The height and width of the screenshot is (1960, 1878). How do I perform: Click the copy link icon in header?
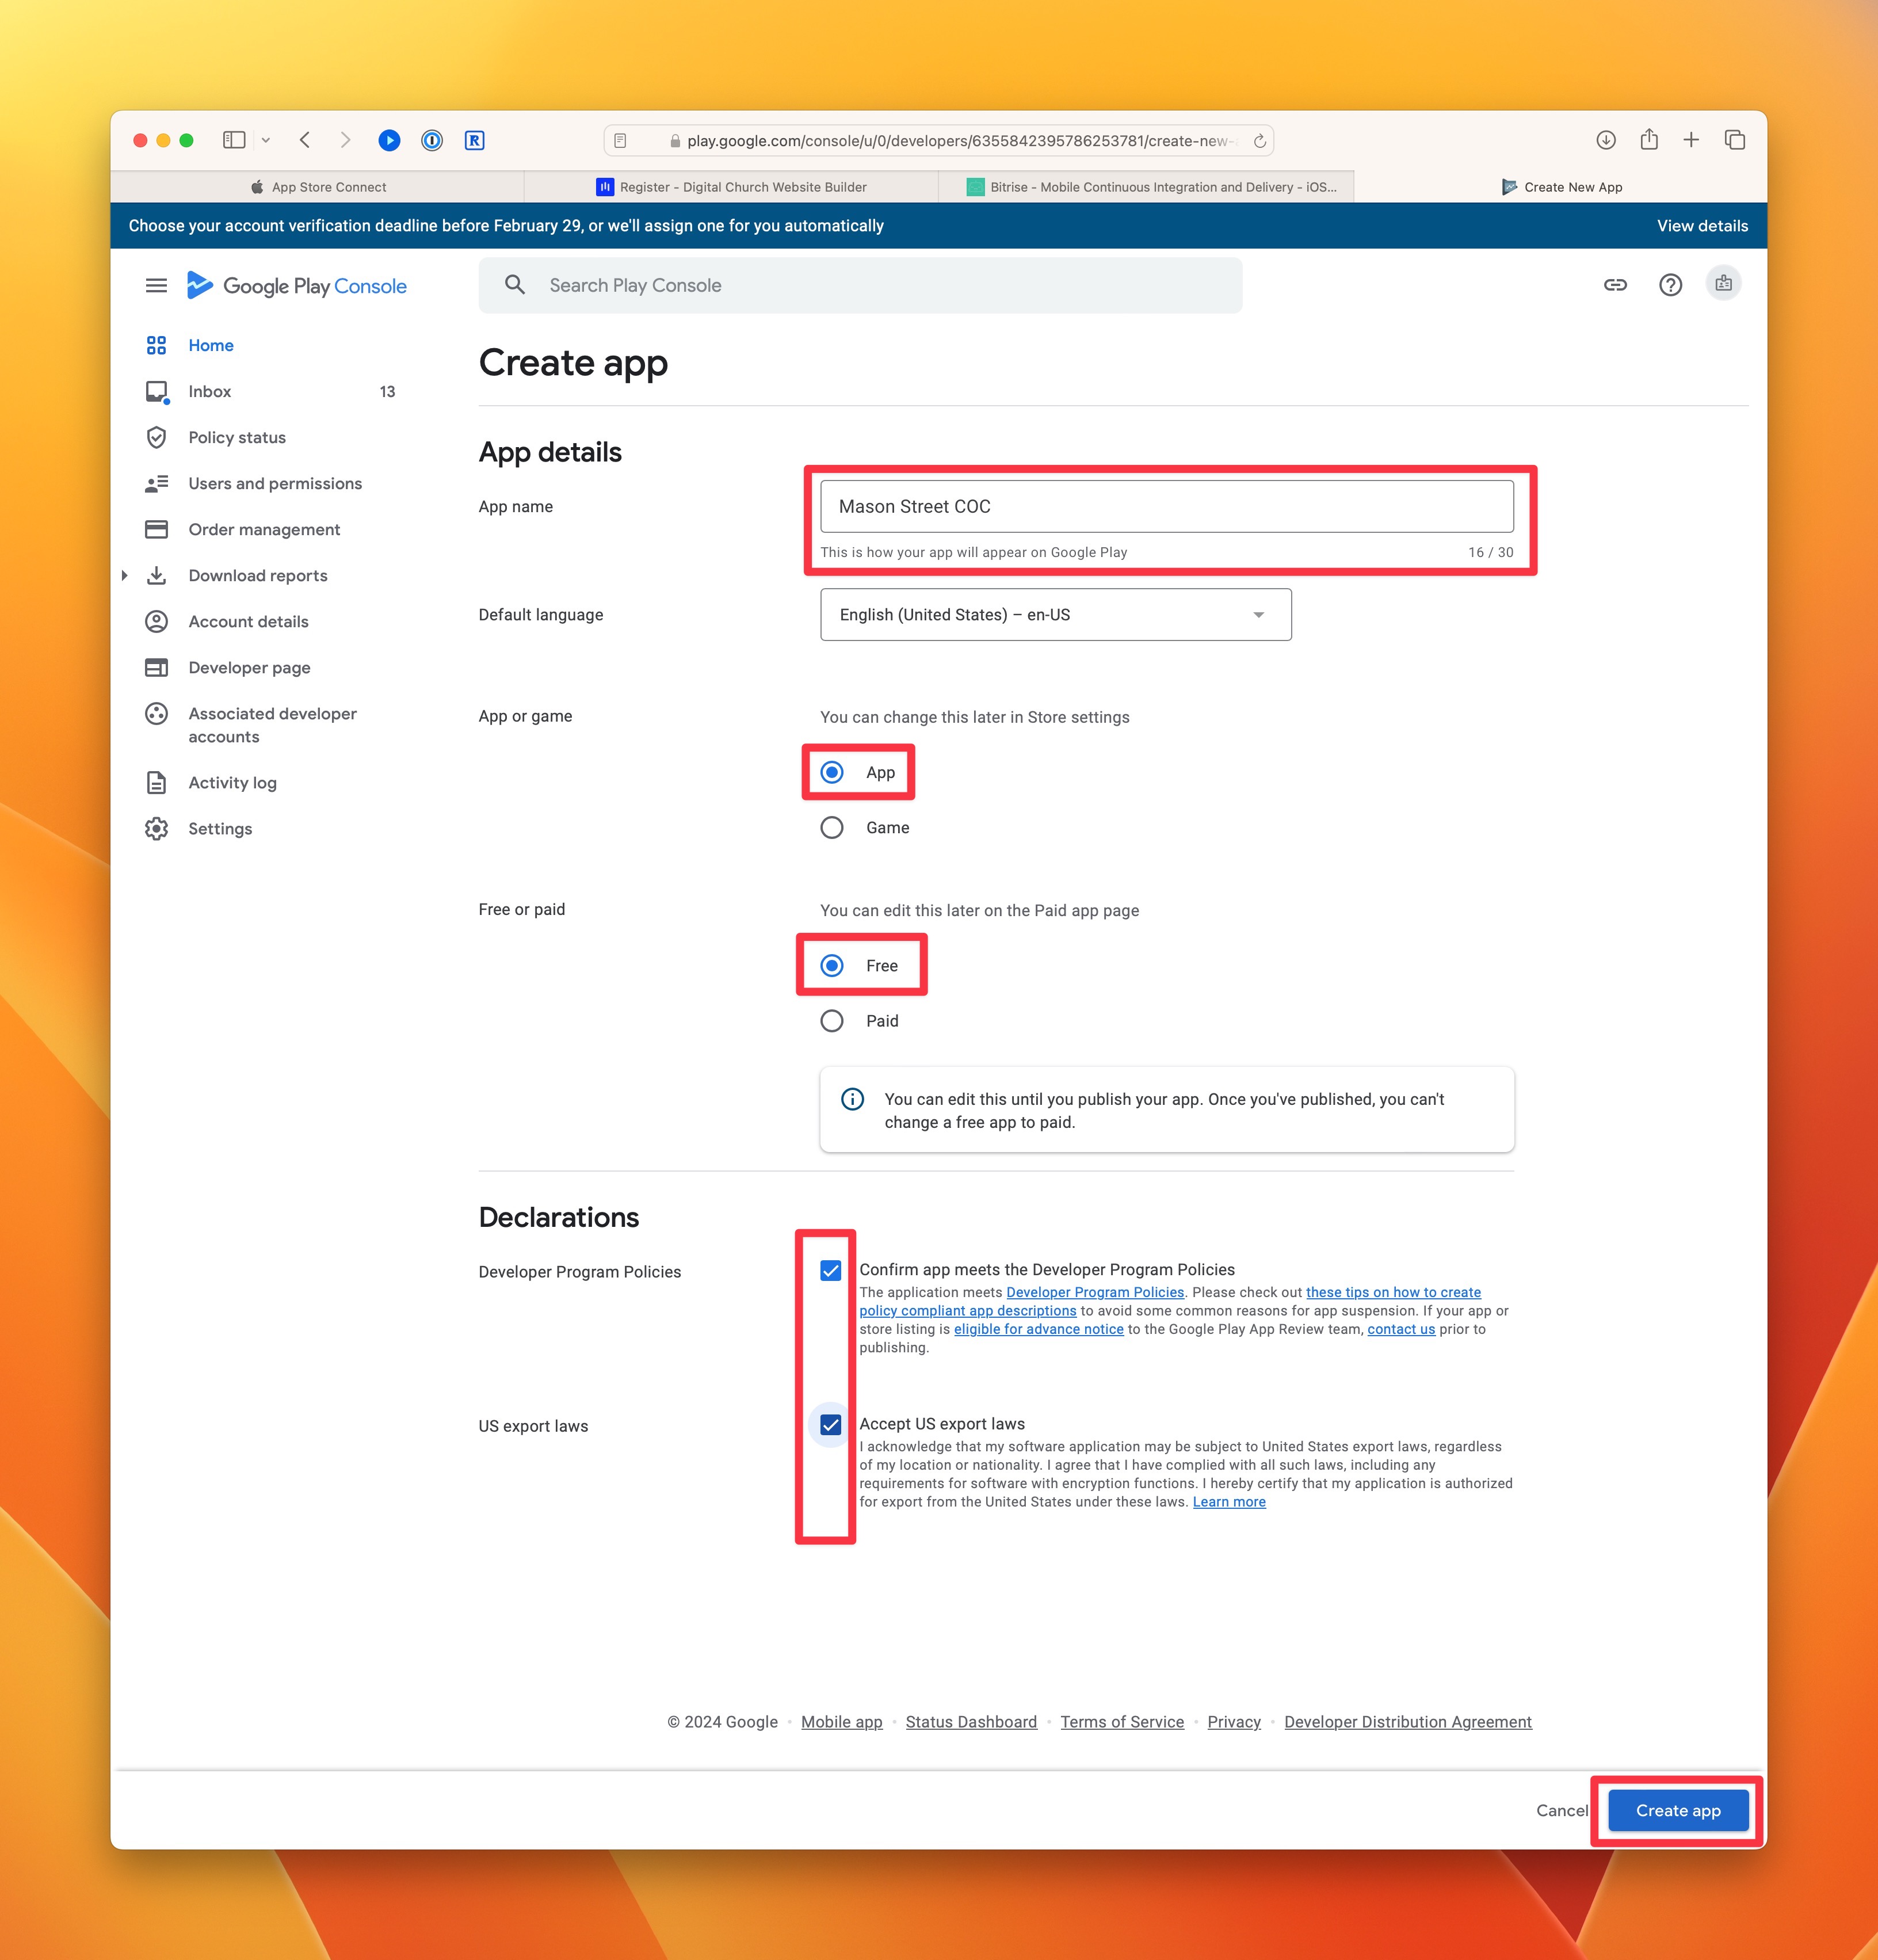(1615, 285)
